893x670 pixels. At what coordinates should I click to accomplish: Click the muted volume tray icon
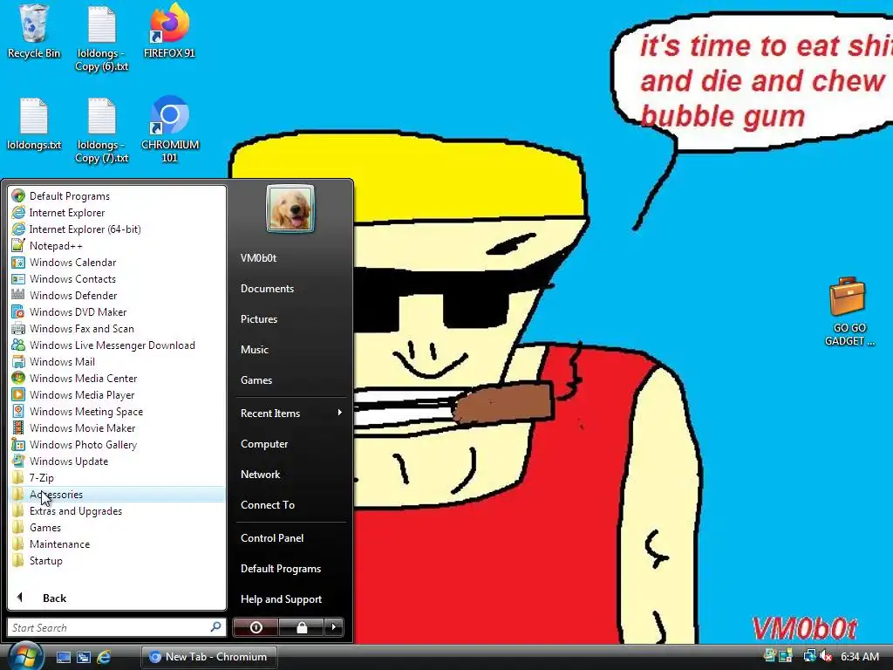[826, 656]
